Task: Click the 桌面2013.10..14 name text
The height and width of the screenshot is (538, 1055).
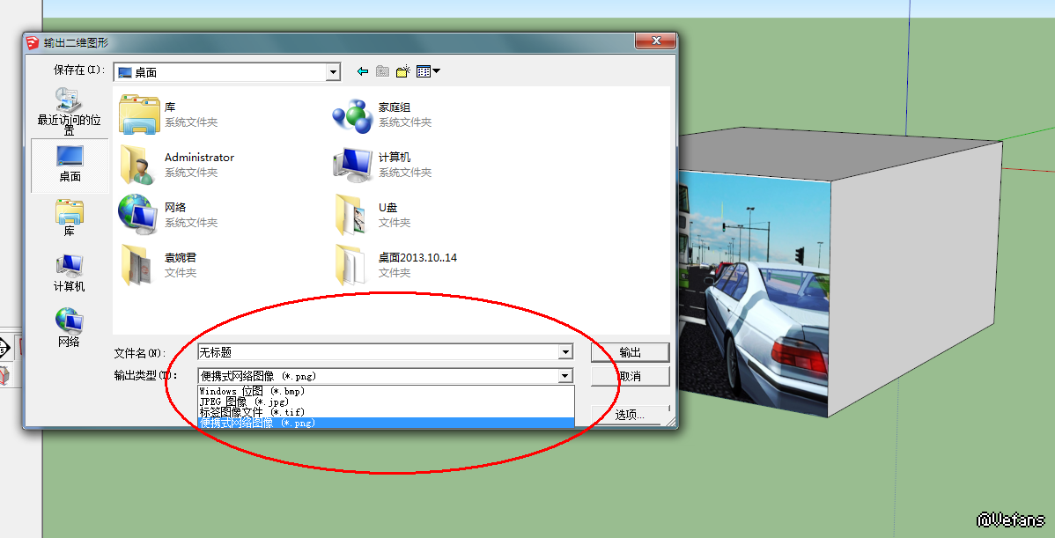Action: click(x=417, y=258)
